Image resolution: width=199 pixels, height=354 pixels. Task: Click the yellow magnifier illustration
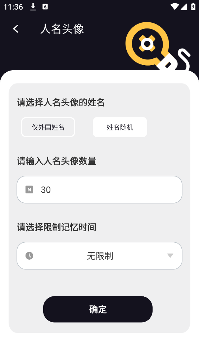pyautogui.click(x=158, y=46)
